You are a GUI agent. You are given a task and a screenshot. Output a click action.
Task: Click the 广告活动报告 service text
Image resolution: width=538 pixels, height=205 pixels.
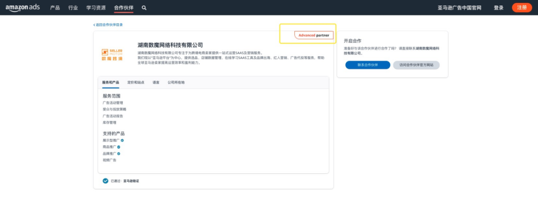point(113,116)
